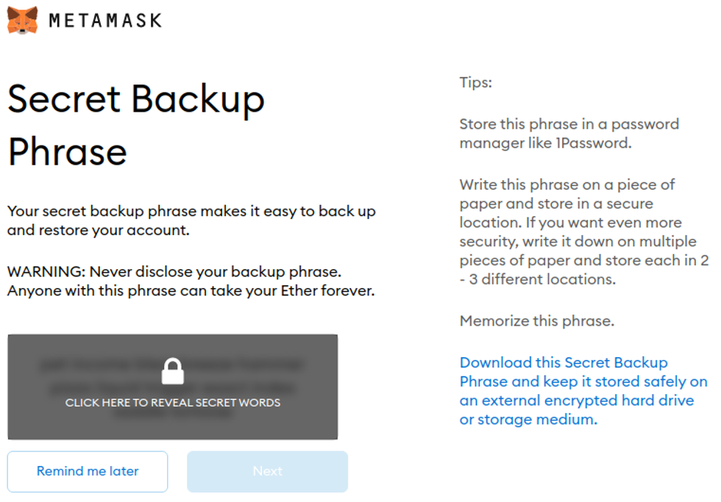The width and height of the screenshot is (721, 502).
Task: Click the 1Password password manager tip
Action: [x=569, y=134]
